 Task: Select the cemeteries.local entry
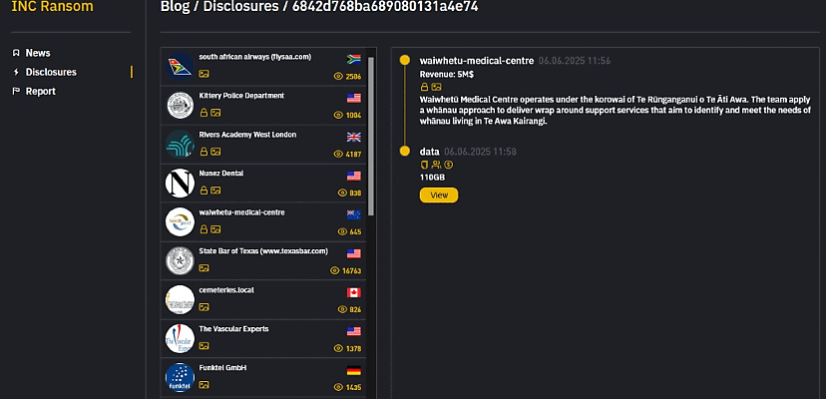point(263,299)
